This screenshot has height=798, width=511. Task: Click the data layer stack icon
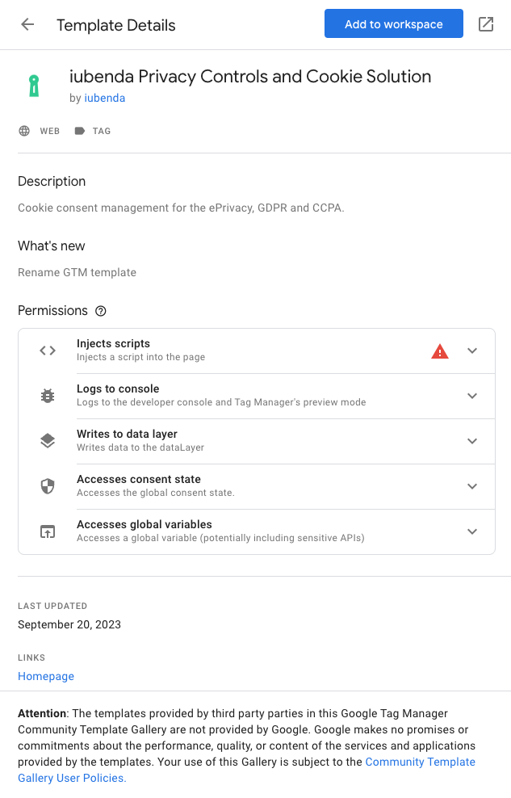[x=48, y=441]
